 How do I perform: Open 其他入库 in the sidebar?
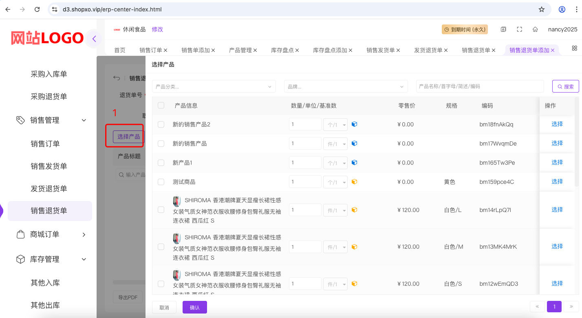click(x=45, y=283)
